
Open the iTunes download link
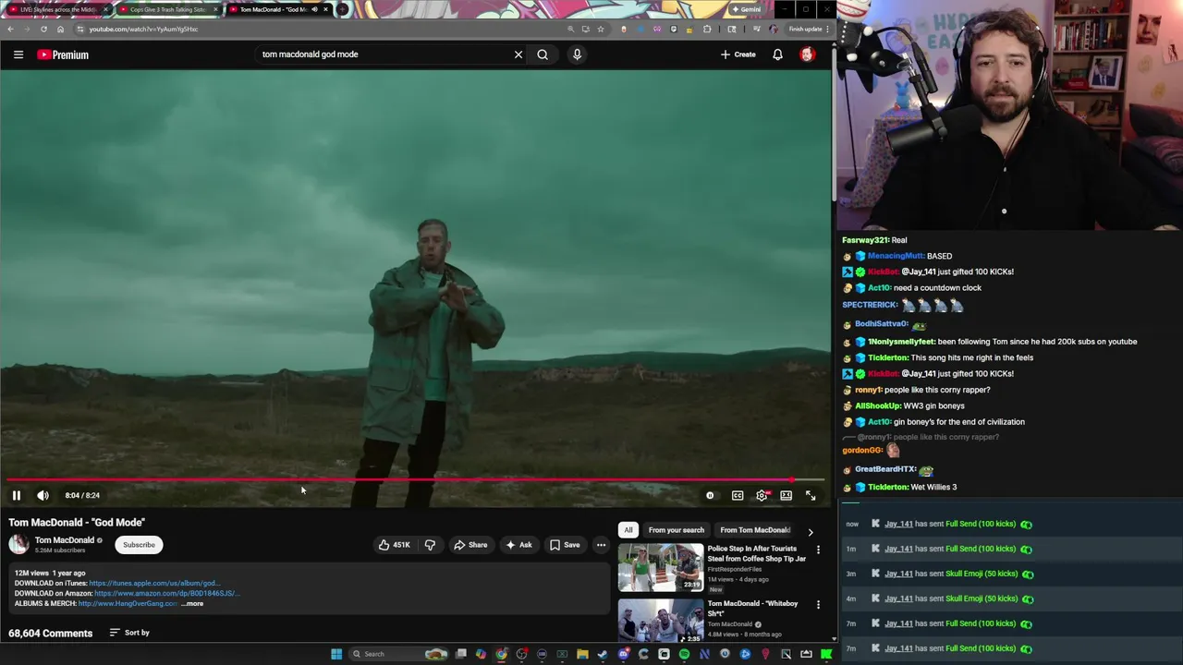click(154, 584)
